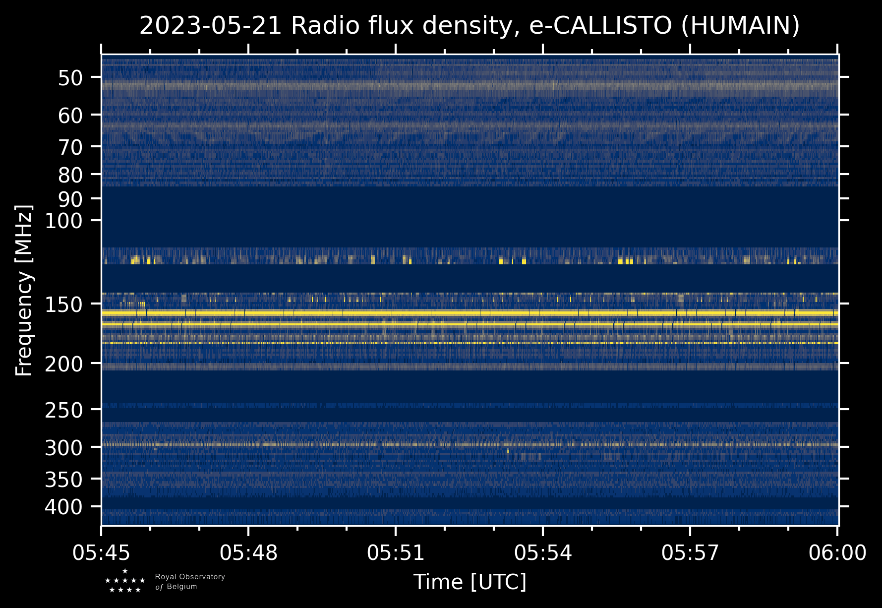Click the 05:51 time axis label

tap(396, 552)
